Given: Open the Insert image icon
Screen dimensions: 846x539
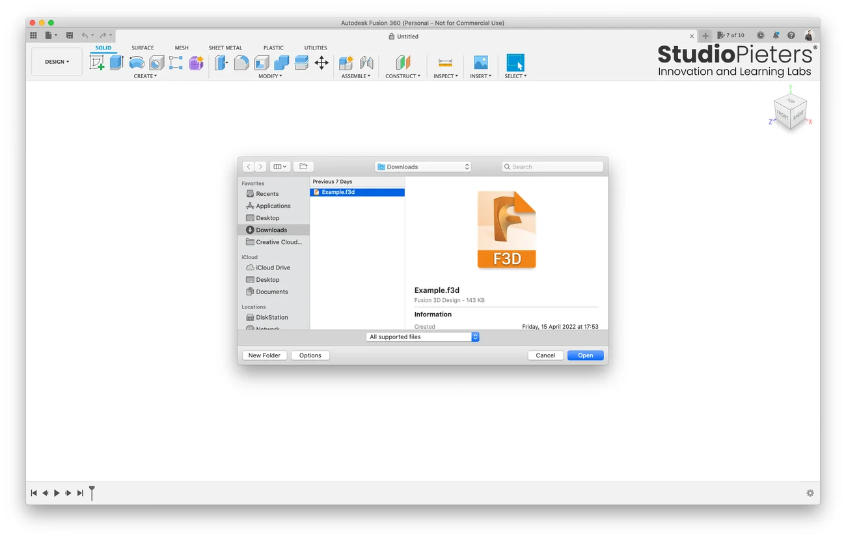Looking at the screenshot, I should point(481,62).
